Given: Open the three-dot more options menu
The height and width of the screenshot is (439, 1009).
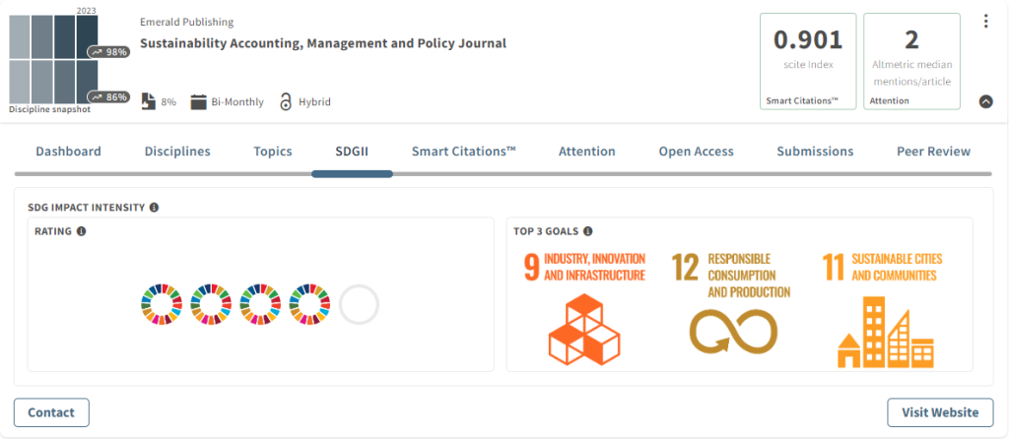Looking at the screenshot, I should click(x=985, y=22).
